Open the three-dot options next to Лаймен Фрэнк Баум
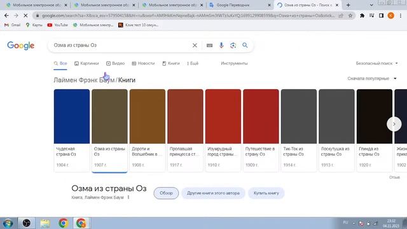The image size is (407, 229). pos(128,197)
